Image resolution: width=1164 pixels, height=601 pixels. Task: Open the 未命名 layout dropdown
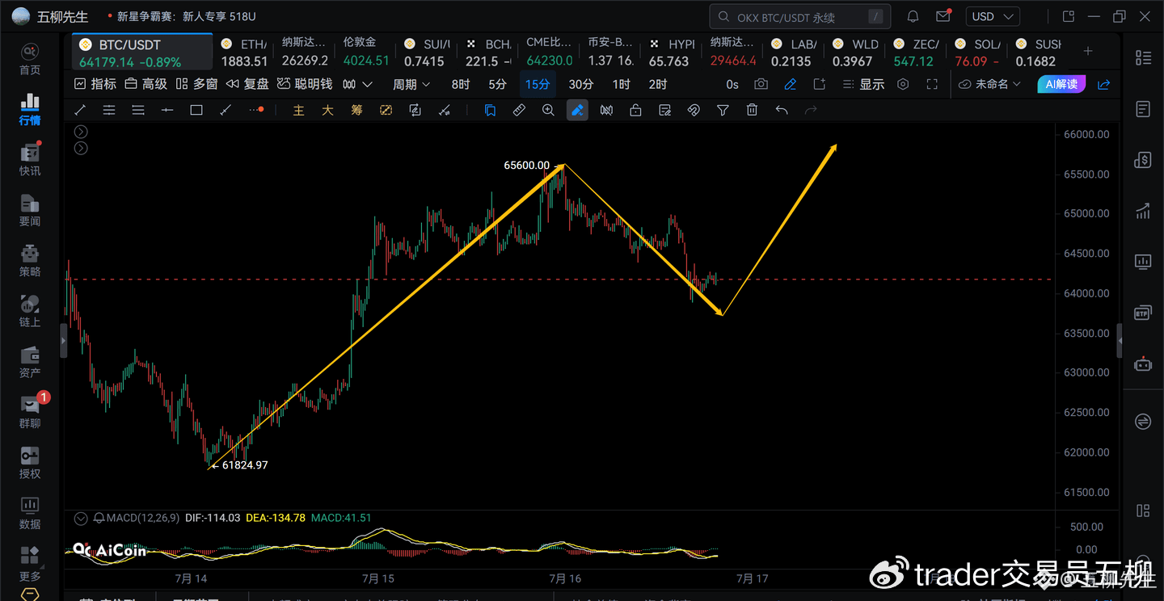990,84
